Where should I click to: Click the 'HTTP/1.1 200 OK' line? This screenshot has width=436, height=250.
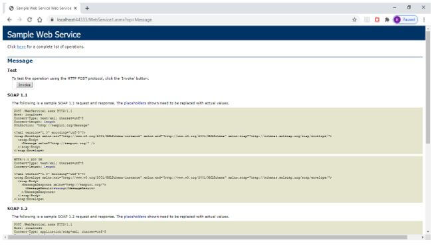coord(28,160)
